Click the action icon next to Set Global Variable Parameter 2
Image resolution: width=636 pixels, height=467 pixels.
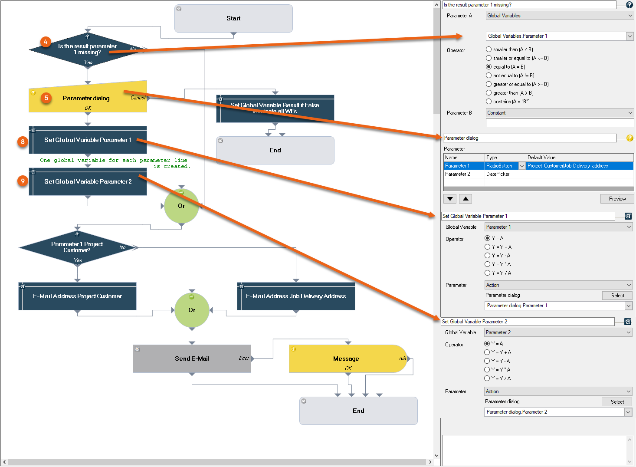(x=627, y=322)
